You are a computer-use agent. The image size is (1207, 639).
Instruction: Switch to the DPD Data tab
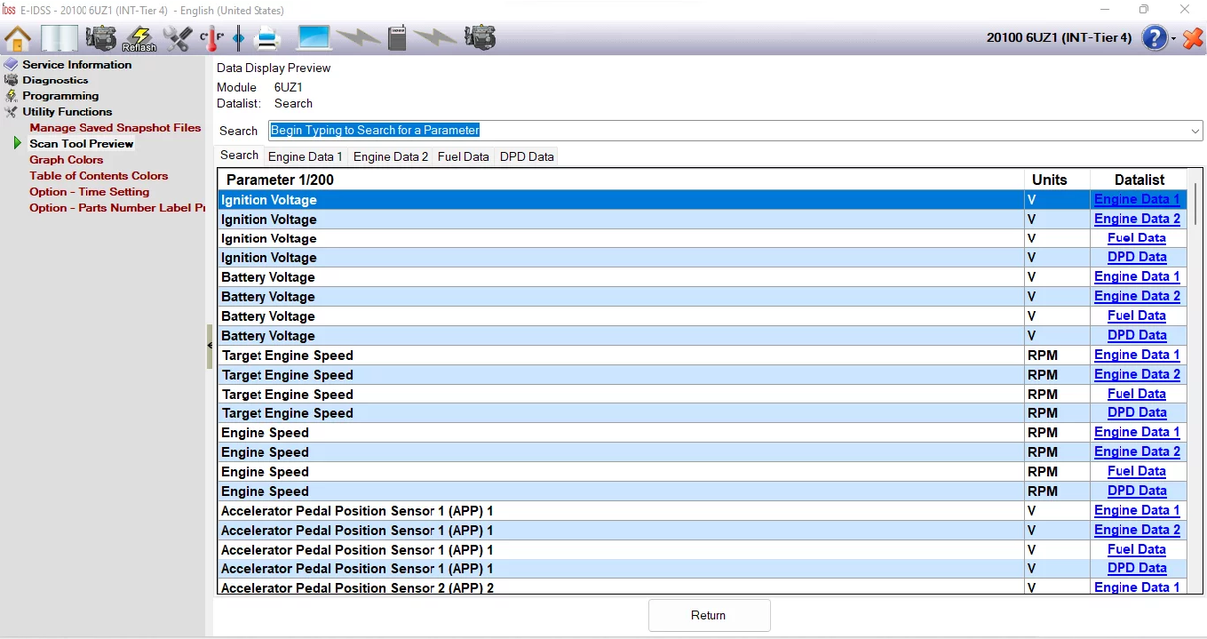click(526, 157)
